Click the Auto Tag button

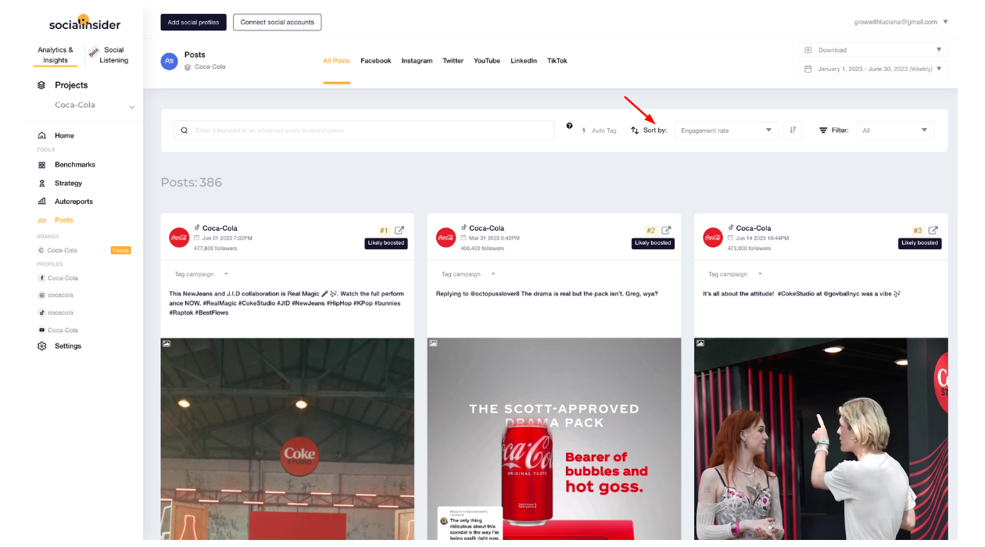coord(600,130)
